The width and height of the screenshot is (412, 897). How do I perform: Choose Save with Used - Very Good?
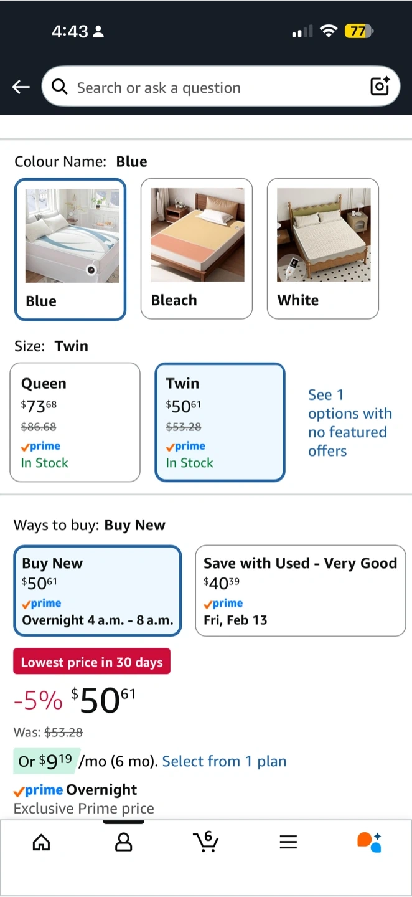point(301,591)
